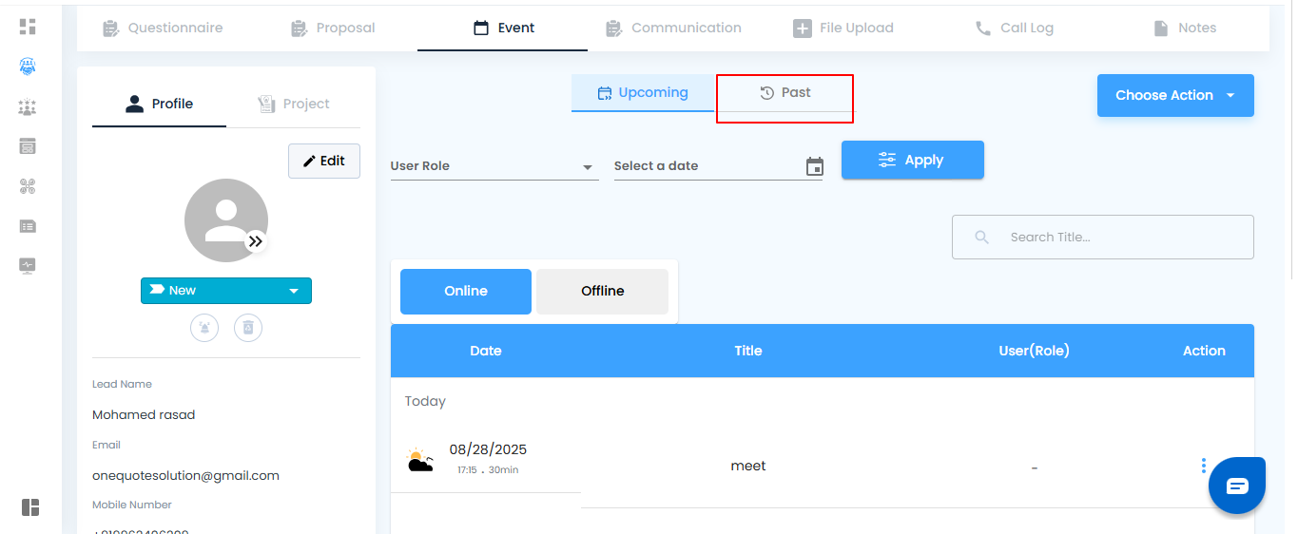Image resolution: width=1298 pixels, height=534 pixels.
Task: Click the Edit profile button
Action: tap(324, 162)
